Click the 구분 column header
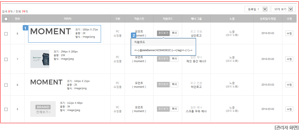Image resolution: width=299 pixels, height=130 pixels. (118, 19)
